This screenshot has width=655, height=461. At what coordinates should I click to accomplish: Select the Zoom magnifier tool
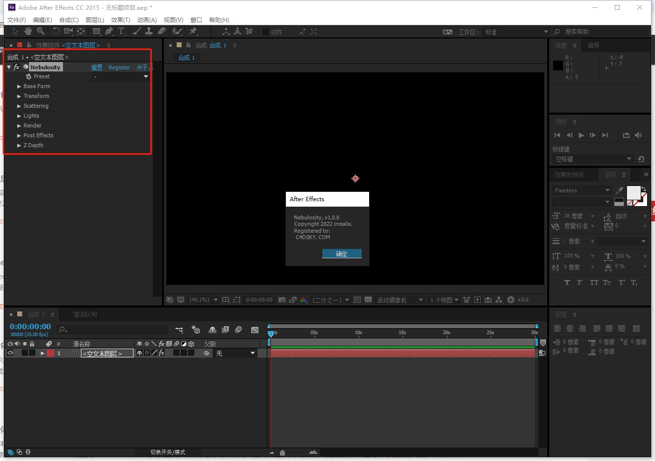tap(41, 31)
